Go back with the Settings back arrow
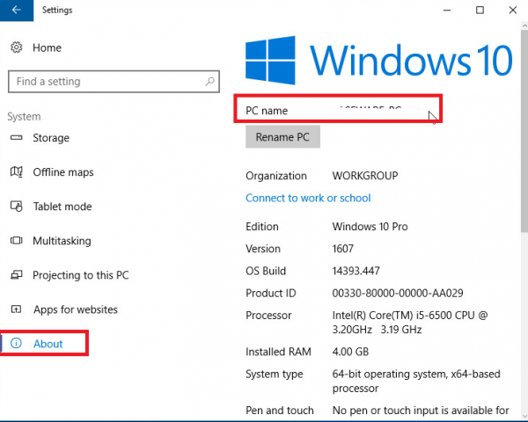The image size is (528, 422). pos(16,10)
